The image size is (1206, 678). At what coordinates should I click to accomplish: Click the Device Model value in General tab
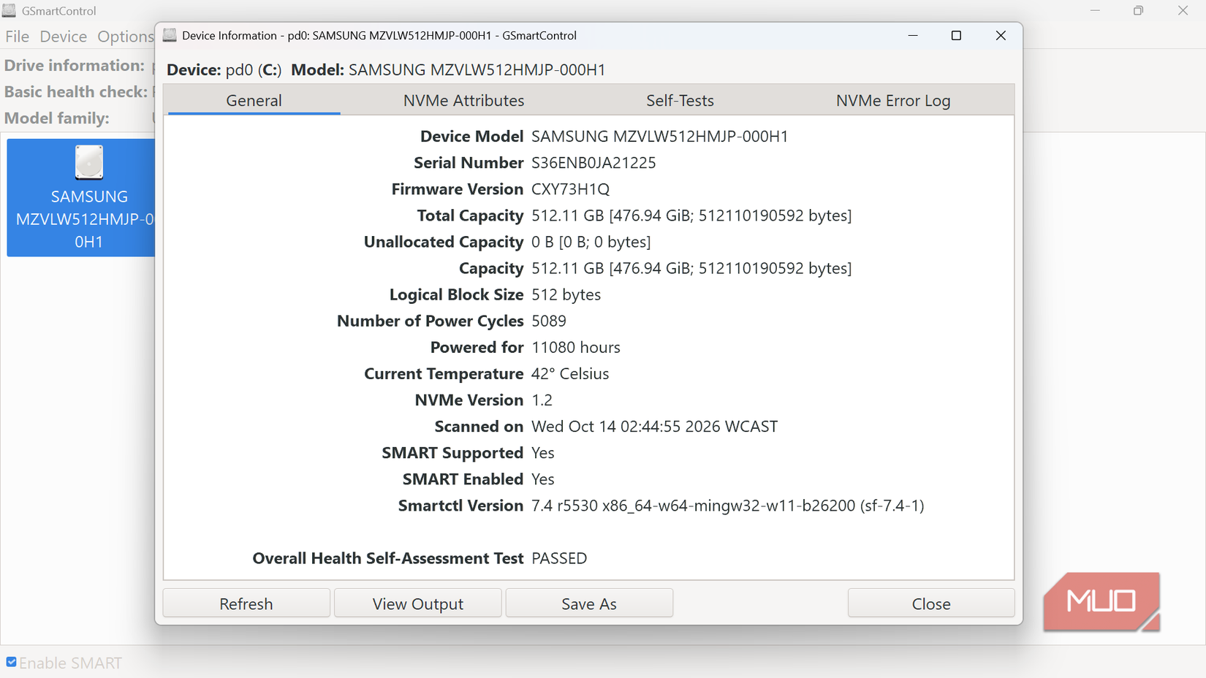pyautogui.click(x=660, y=137)
